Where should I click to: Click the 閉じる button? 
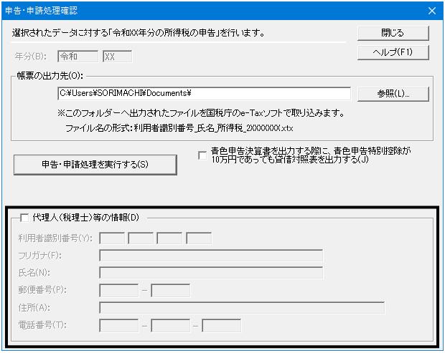[x=393, y=33]
